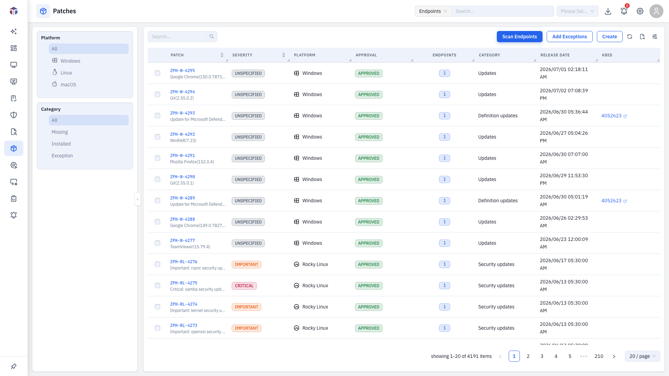Focus the global search field in top bar
The image size is (669, 376).
point(502,11)
